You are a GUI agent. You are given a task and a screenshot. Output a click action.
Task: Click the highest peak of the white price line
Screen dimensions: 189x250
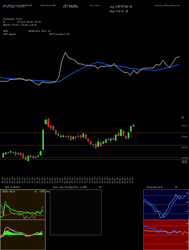(x=65, y=52)
